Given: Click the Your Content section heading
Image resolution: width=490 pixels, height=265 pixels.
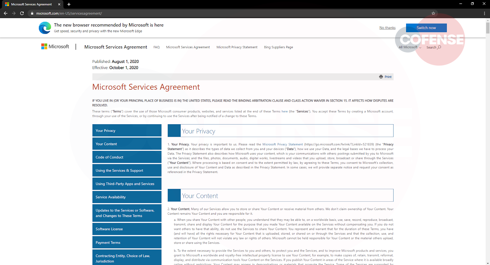Looking at the screenshot, I should (200, 196).
